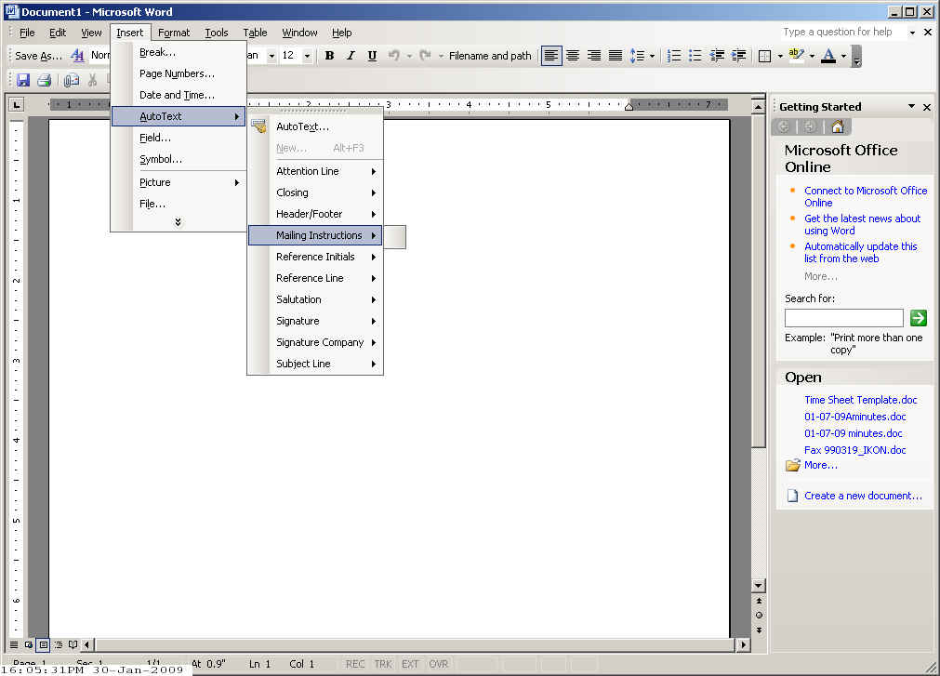The width and height of the screenshot is (940, 676).
Task: Apply bulleted list formatting
Action: [695, 56]
